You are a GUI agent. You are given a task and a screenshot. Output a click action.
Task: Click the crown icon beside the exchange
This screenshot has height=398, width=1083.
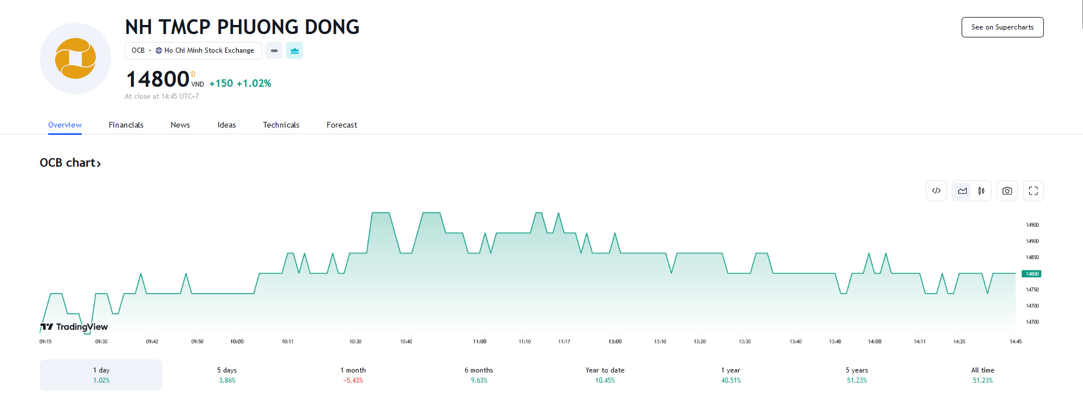294,50
